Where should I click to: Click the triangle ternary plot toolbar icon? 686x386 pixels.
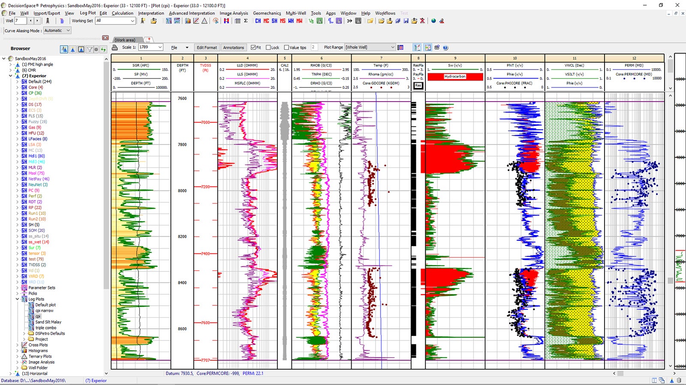[x=205, y=21]
